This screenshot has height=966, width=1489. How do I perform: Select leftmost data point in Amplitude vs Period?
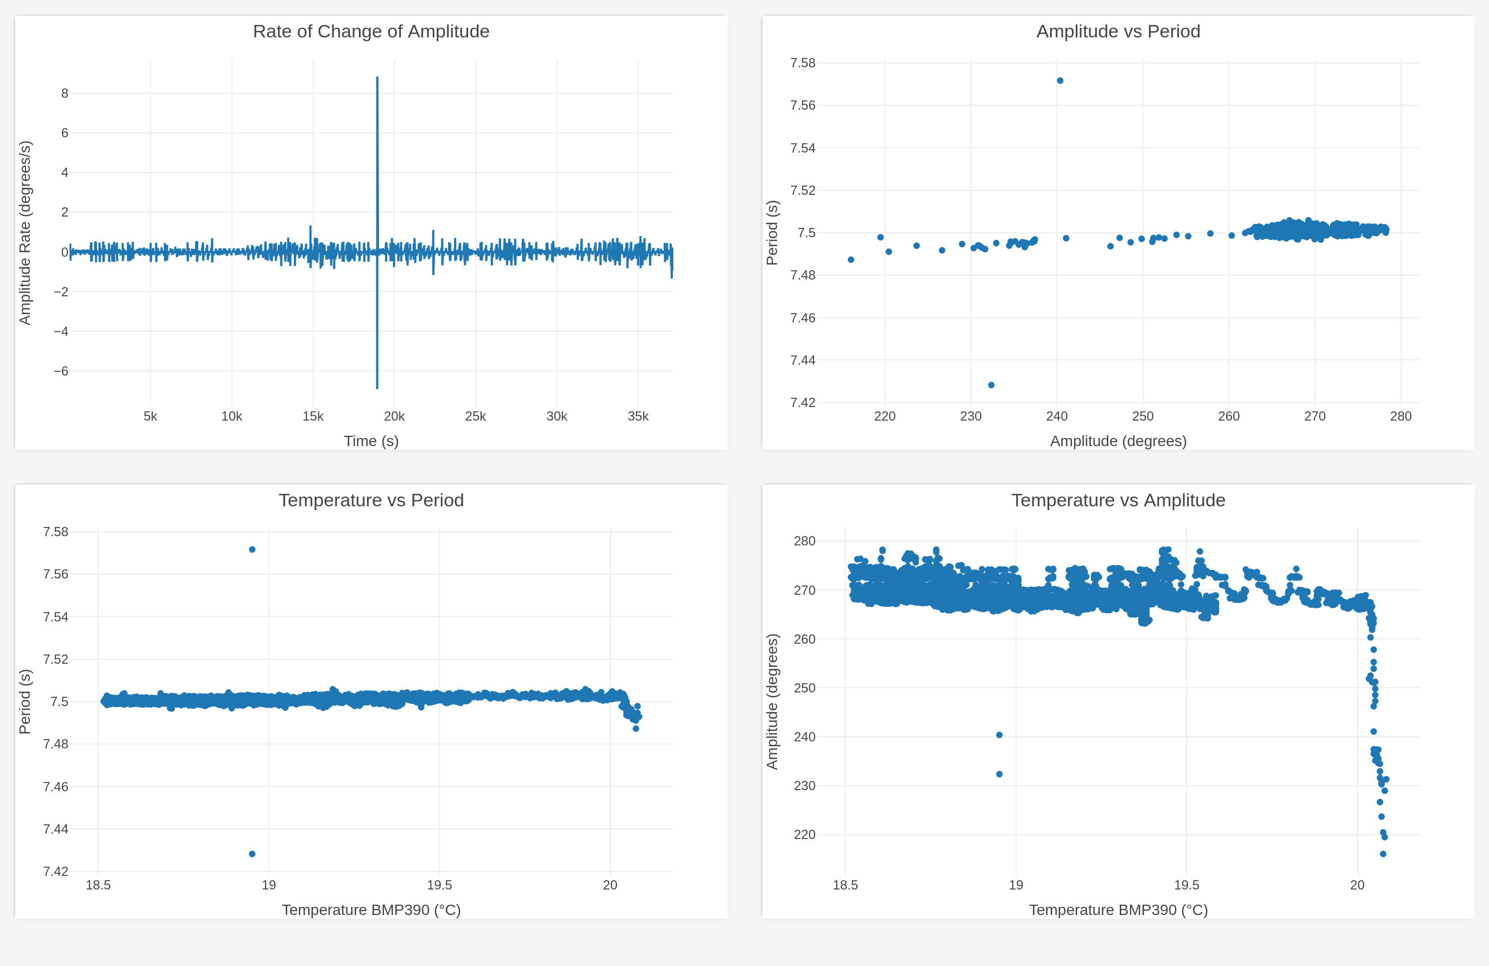tap(851, 259)
